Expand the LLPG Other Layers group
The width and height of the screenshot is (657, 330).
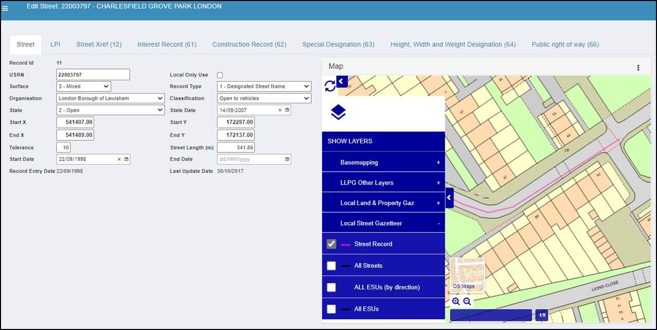click(383, 182)
